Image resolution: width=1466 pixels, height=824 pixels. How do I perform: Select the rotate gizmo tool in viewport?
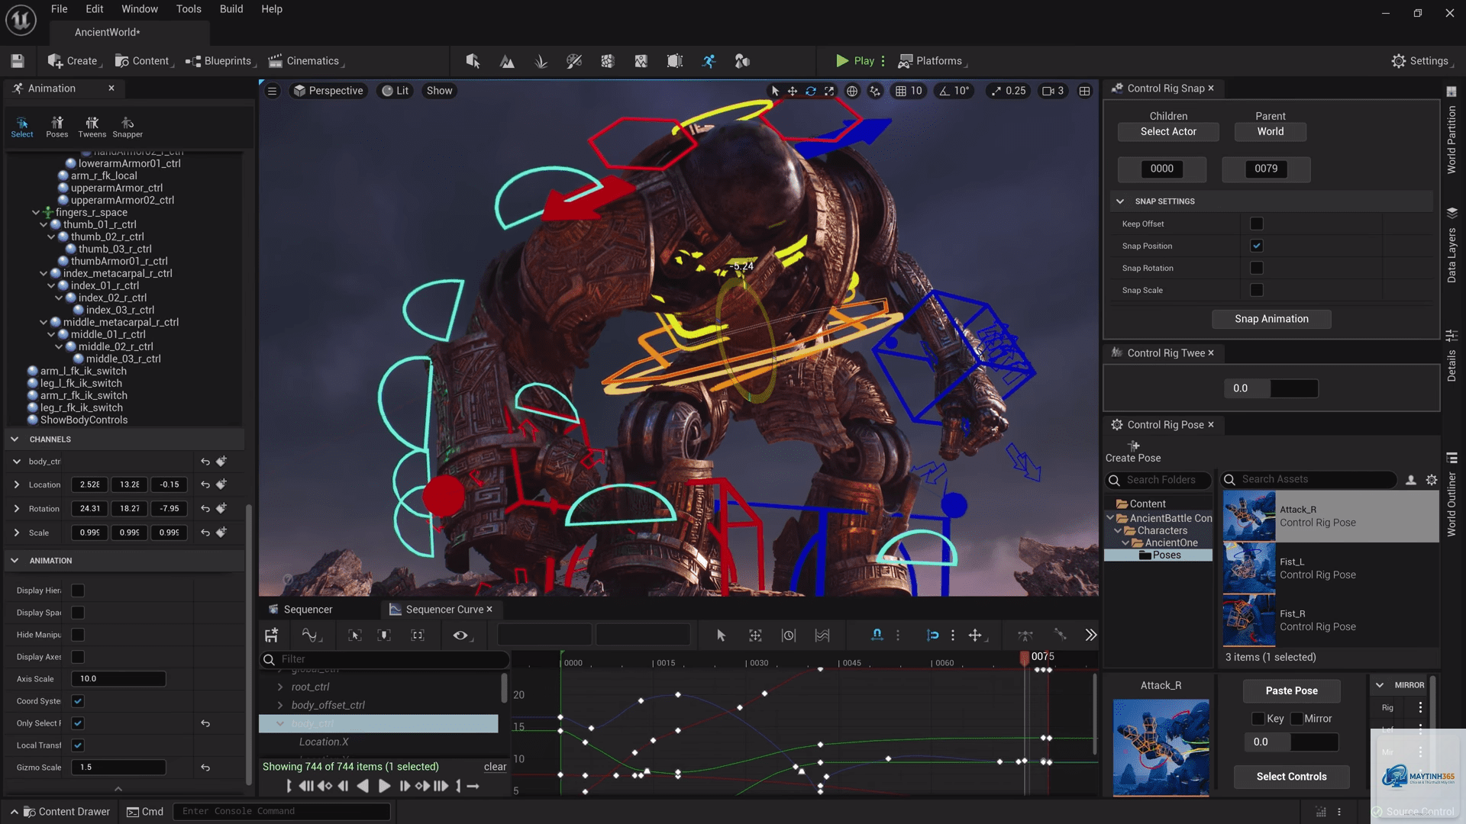pyautogui.click(x=811, y=91)
